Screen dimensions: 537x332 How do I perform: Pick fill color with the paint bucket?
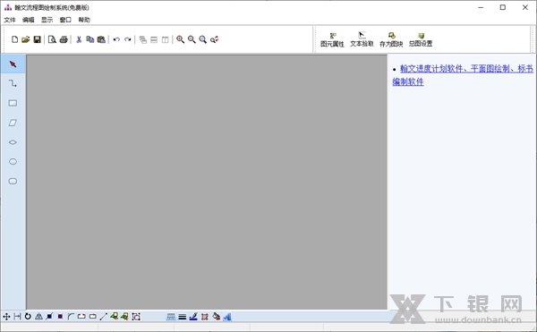216,317
